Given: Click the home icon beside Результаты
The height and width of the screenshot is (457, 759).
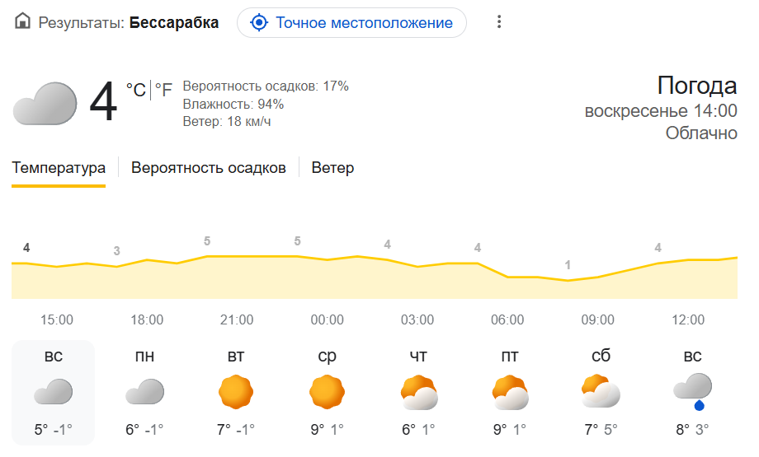Looking at the screenshot, I should (23, 22).
